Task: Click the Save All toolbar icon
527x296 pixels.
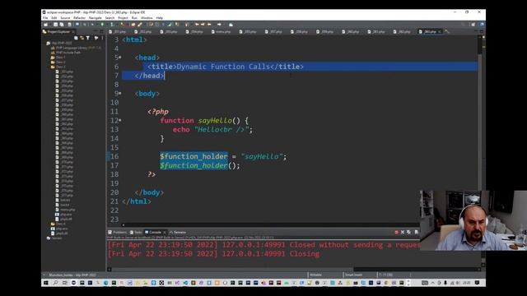Action: [62, 25]
